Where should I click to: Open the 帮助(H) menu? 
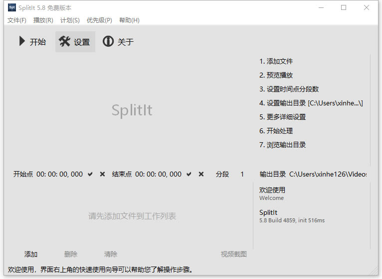click(129, 20)
